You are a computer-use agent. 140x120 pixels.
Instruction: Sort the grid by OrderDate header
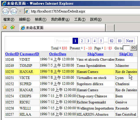[x=58, y=54]
